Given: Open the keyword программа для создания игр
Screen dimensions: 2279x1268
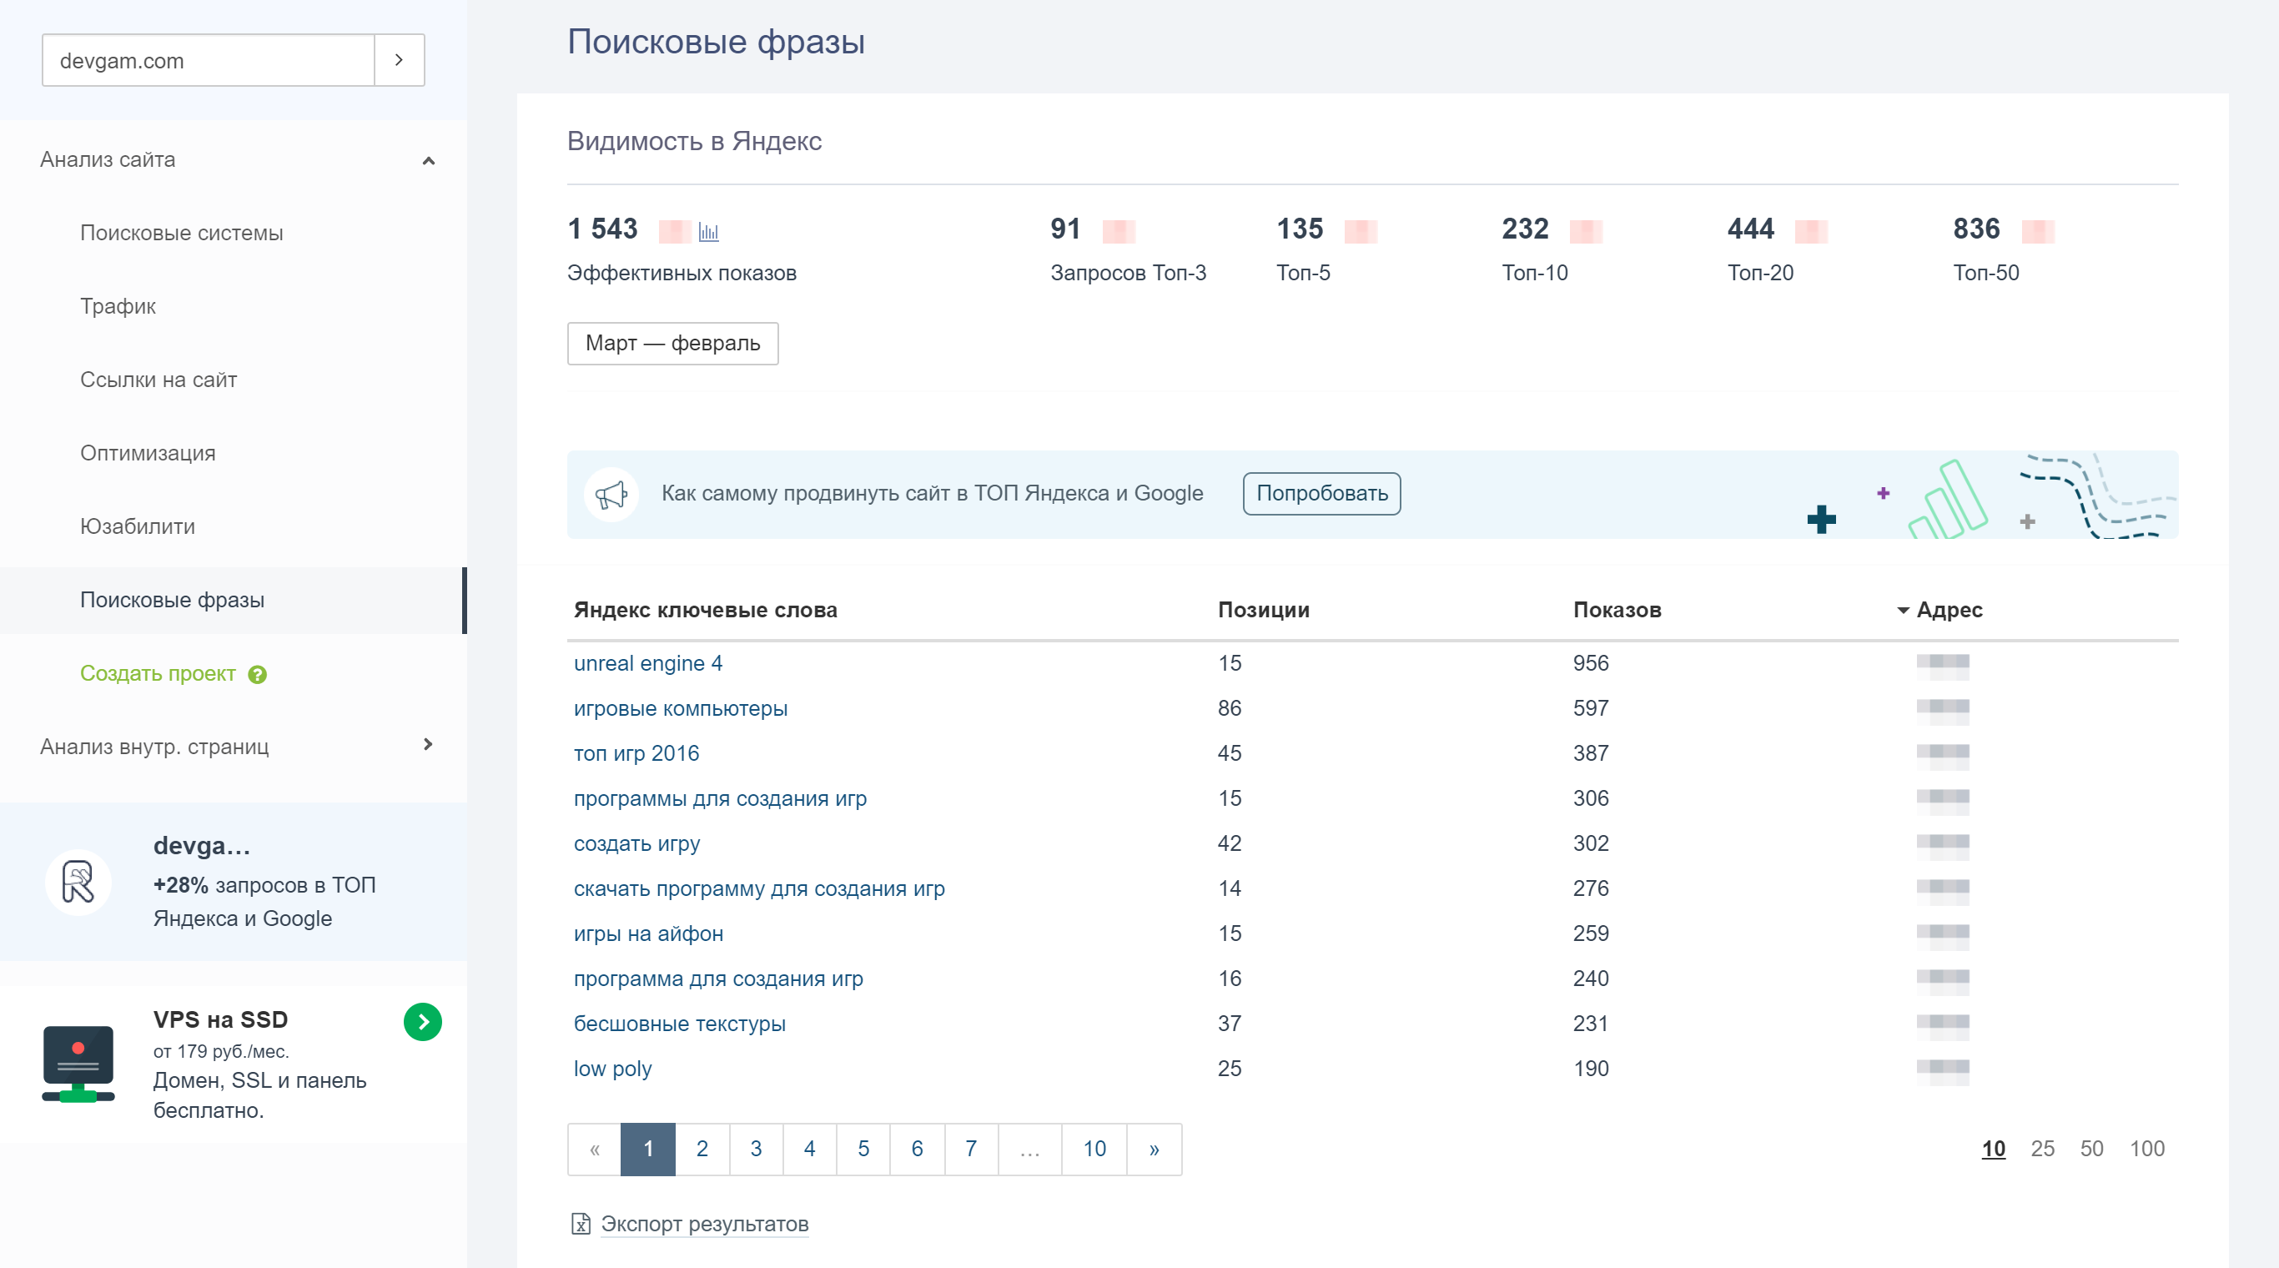Looking at the screenshot, I should click(718, 979).
